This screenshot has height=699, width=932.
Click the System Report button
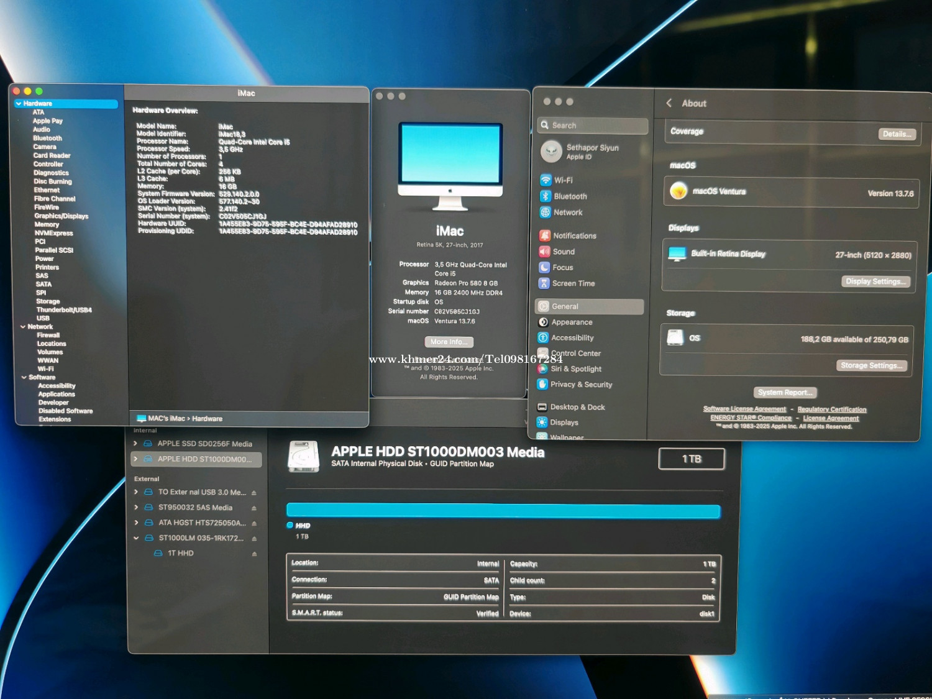[785, 393]
